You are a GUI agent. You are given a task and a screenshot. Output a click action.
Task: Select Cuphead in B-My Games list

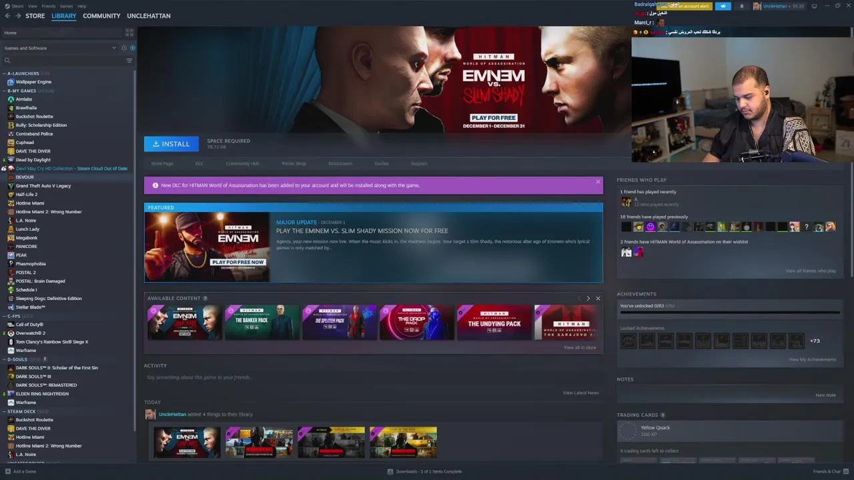tap(25, 143)
